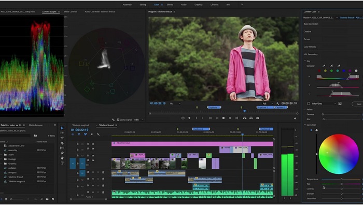The image size is (363, 205).
Task: Show more workspaces overflow chevrons
Action: pyautogui.click(x=242, y=4)
